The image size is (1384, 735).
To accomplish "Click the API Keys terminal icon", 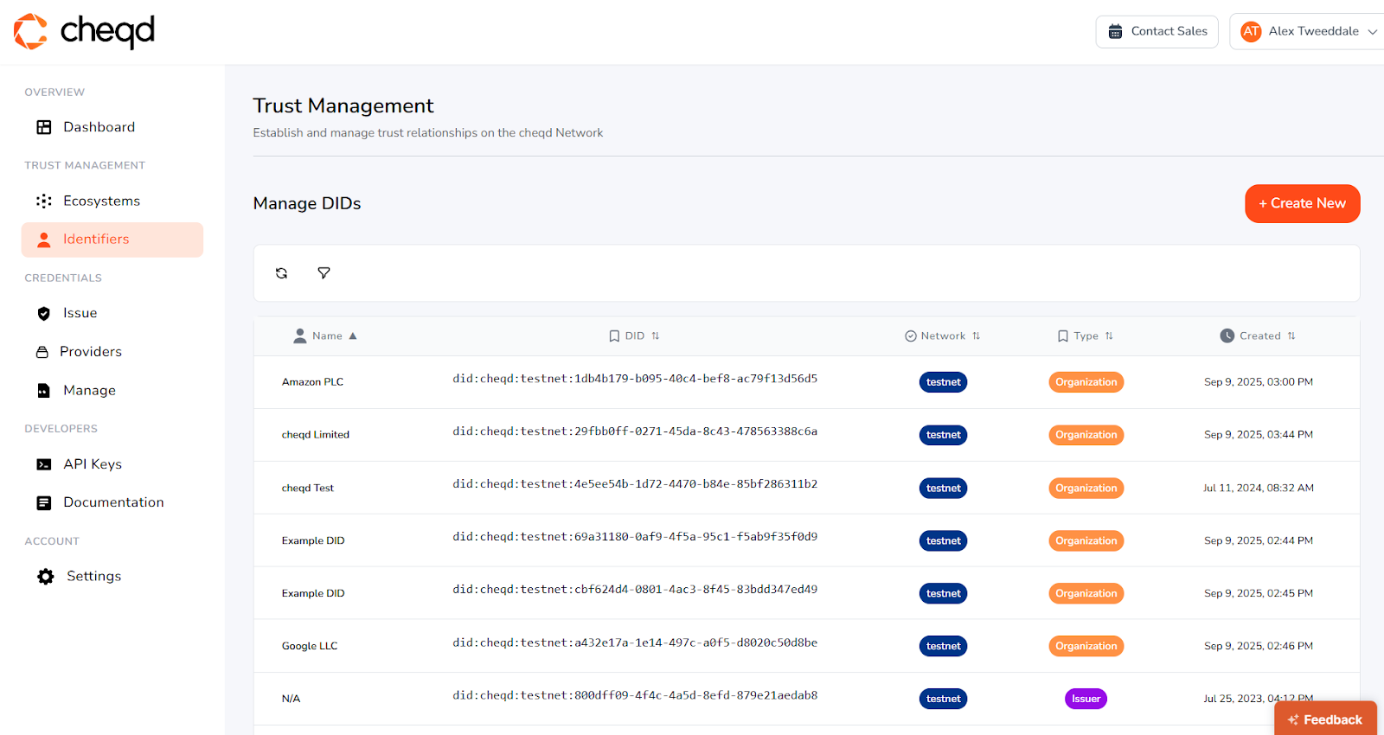I will pos(44,464).
